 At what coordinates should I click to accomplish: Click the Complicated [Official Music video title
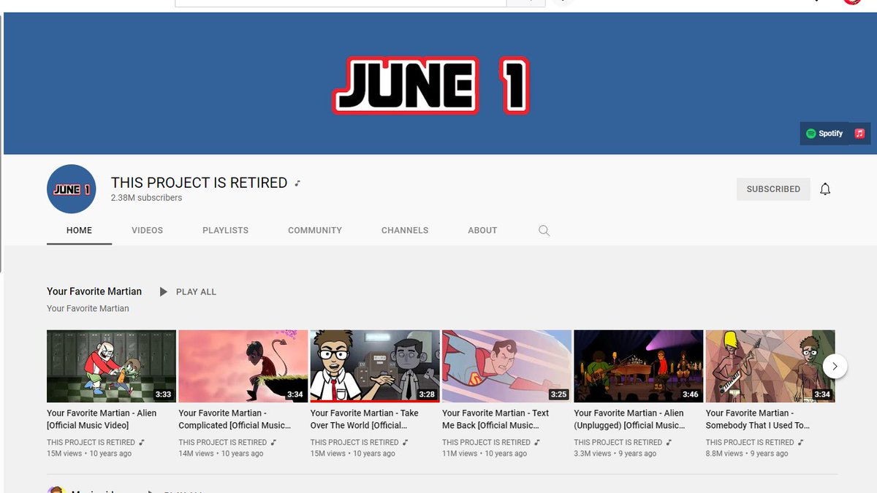coord(235,419)
